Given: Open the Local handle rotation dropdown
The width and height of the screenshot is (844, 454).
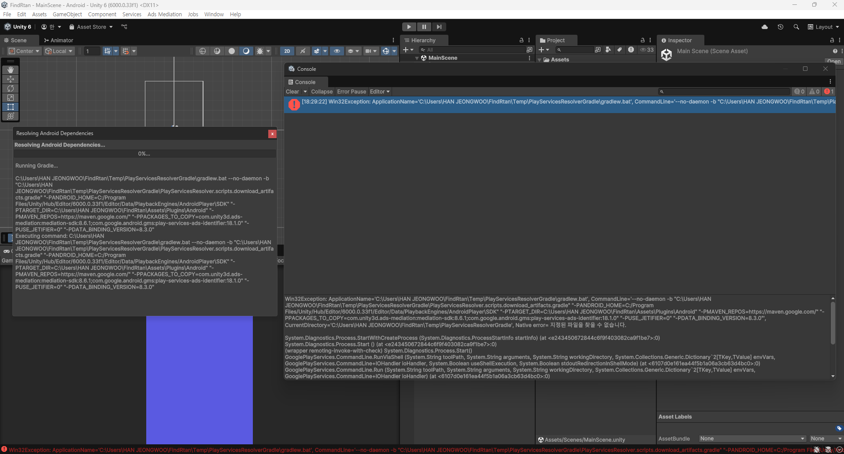Looking at the screenshot, I should click(x=59, y=51).
